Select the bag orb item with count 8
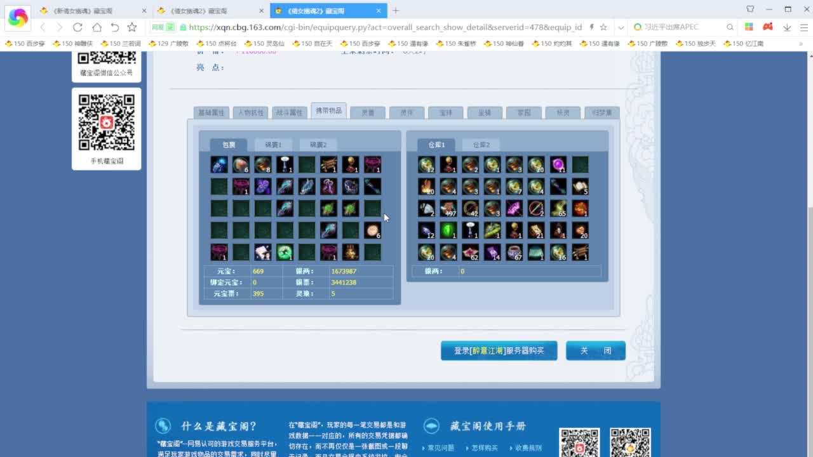Image resolution: width=813 pixels, height=457 pixels. [263, 165]
